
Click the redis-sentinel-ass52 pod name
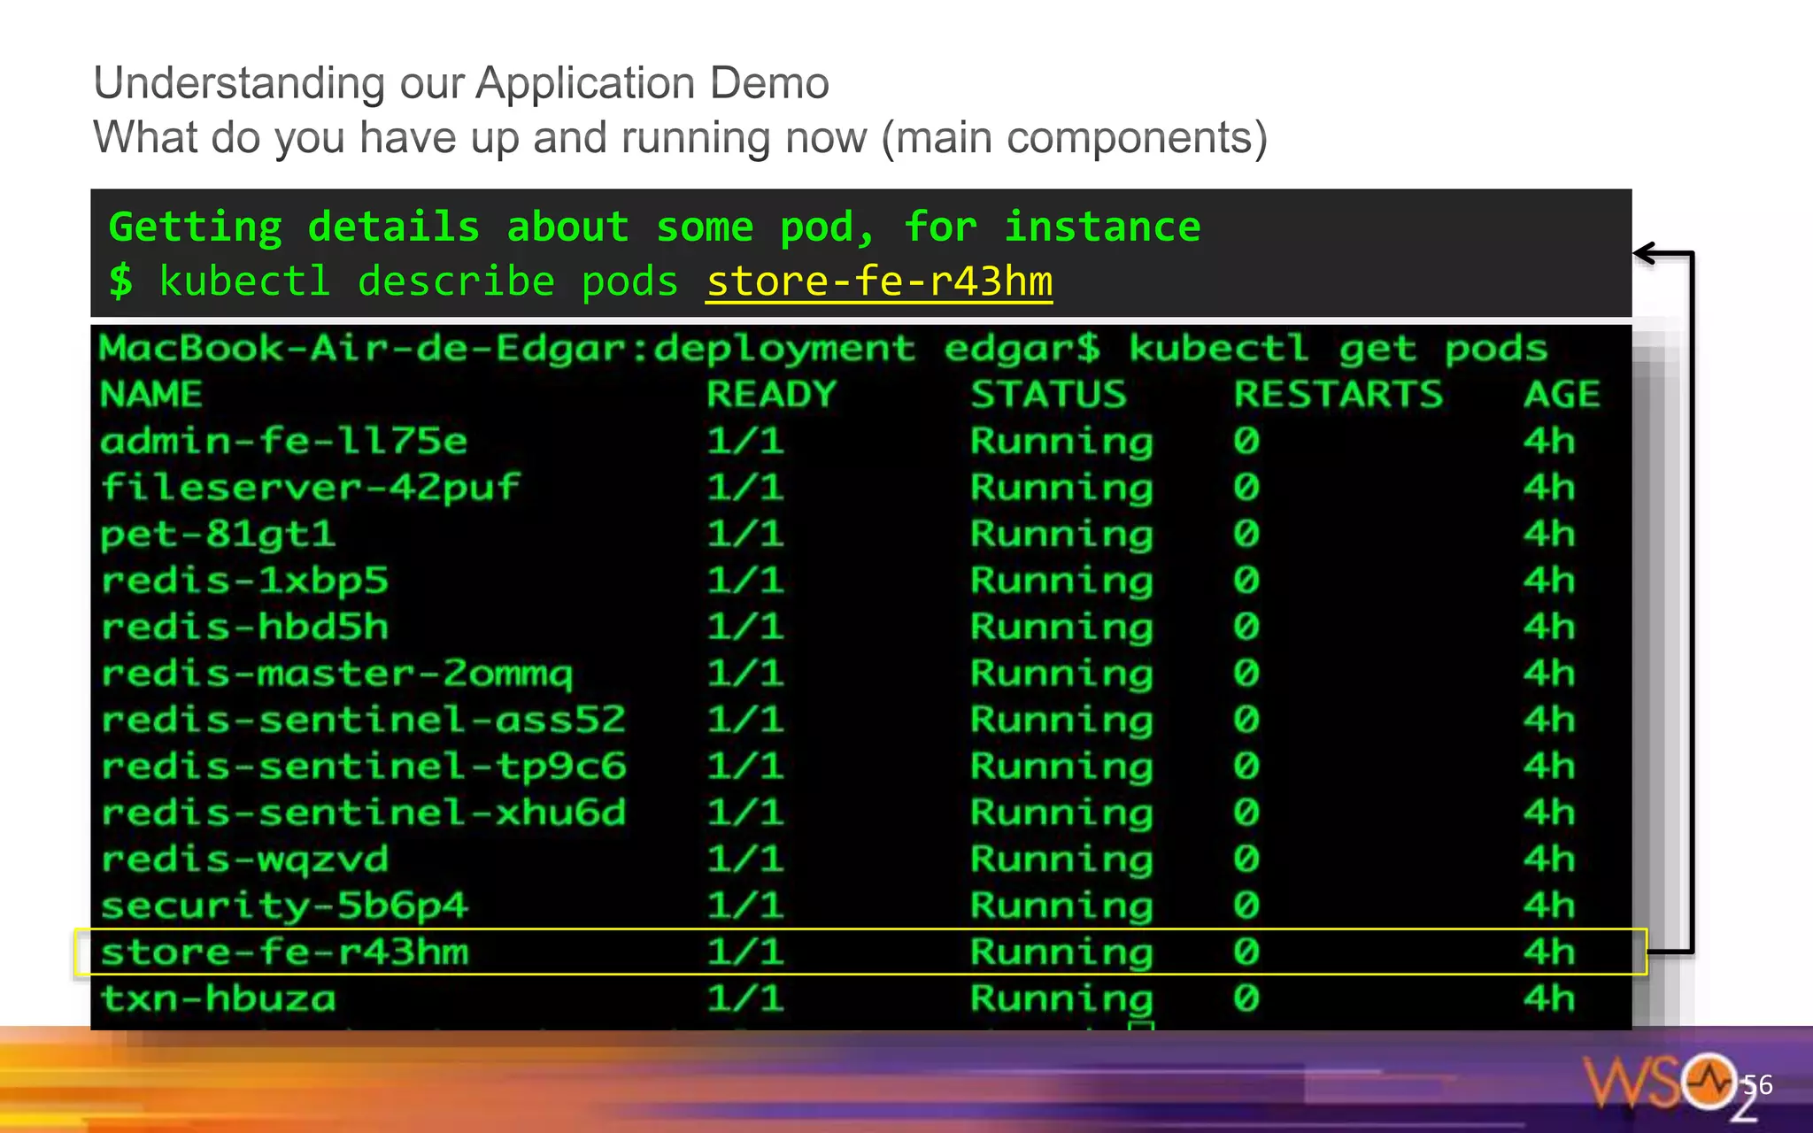coord(363,720)
